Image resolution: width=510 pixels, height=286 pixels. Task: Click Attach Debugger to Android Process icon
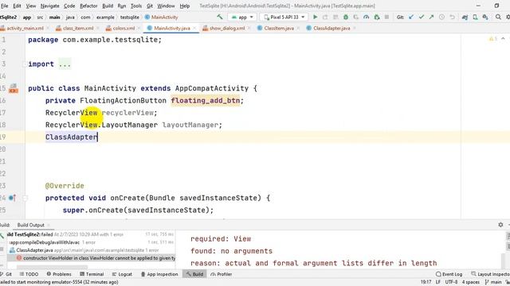click(x=377, y=17)
